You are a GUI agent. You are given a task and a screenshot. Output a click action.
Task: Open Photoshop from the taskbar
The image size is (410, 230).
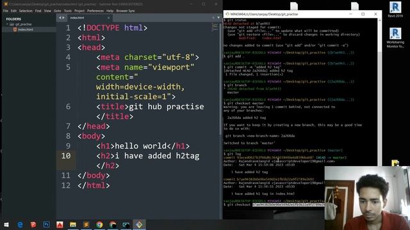(x=47, y=224)
